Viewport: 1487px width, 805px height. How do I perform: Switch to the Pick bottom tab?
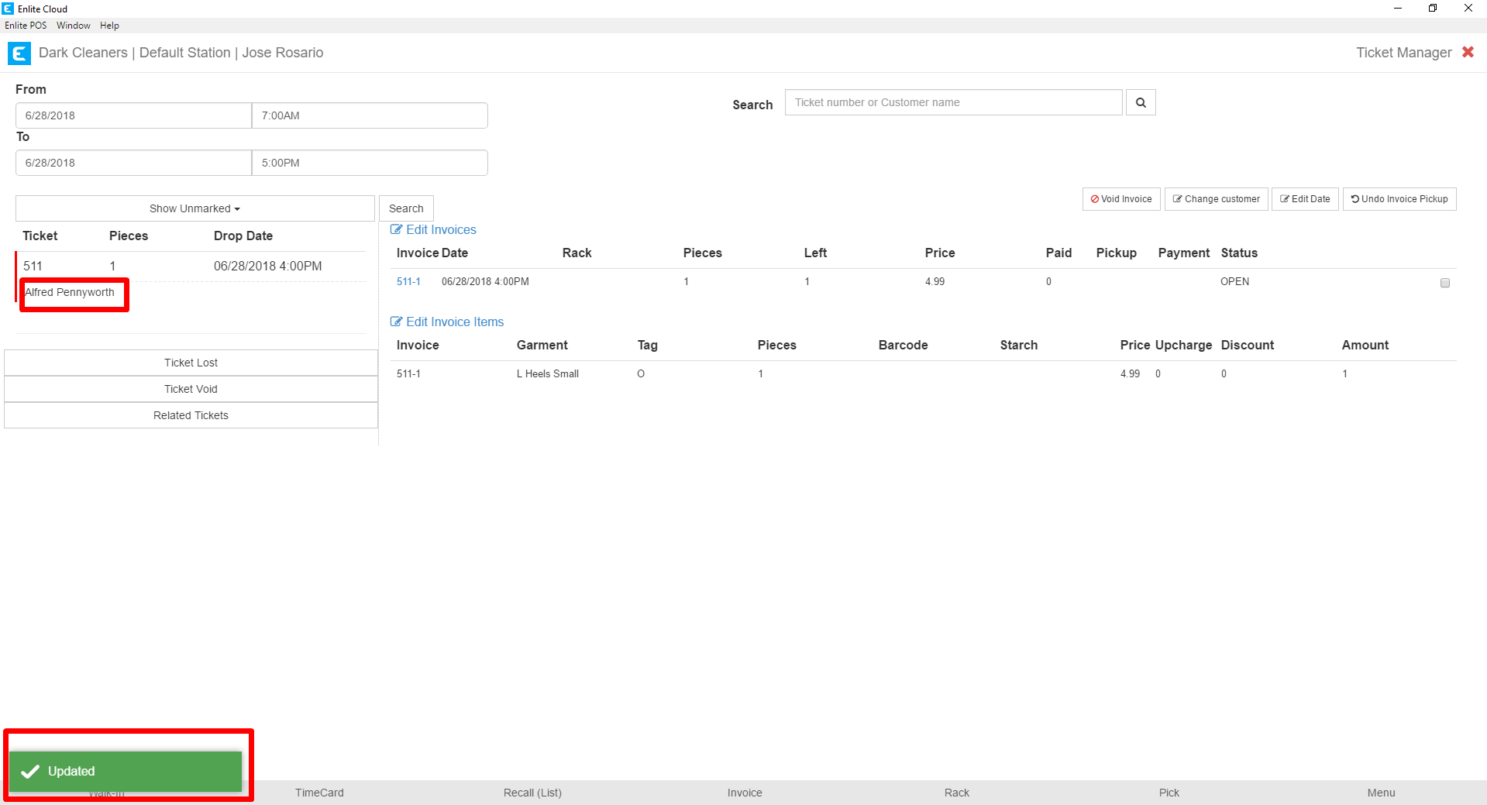click(x=1169, y=793)
